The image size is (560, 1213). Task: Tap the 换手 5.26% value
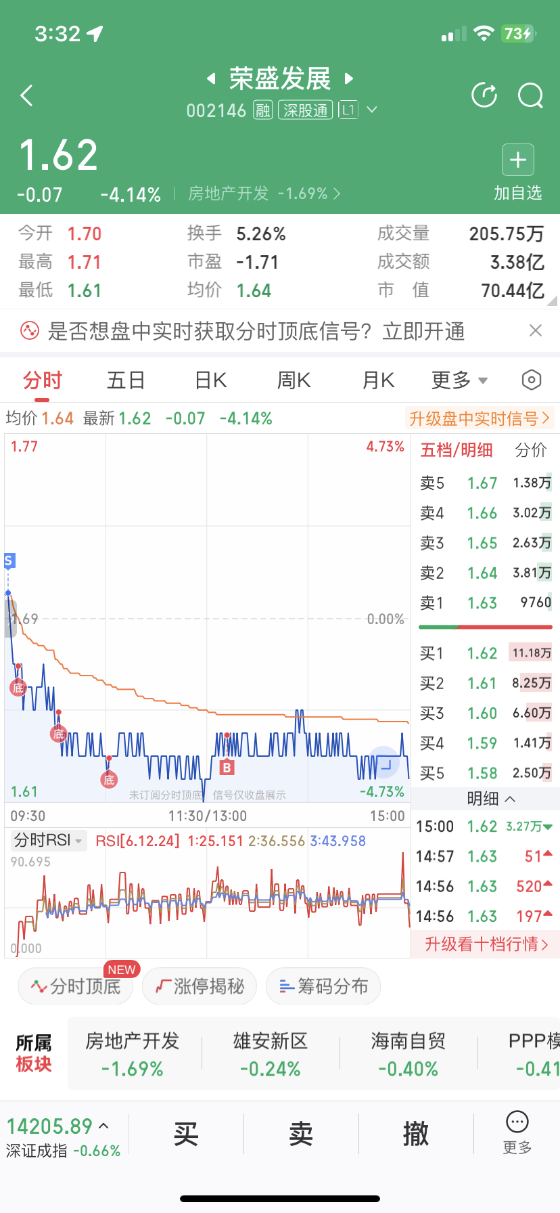tap(261, 234)
